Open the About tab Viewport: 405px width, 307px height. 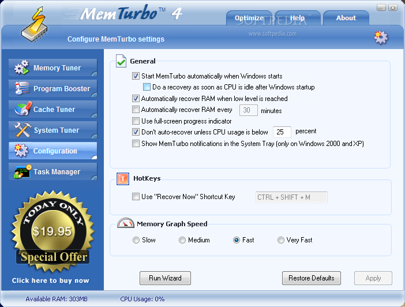pos(346,18)
